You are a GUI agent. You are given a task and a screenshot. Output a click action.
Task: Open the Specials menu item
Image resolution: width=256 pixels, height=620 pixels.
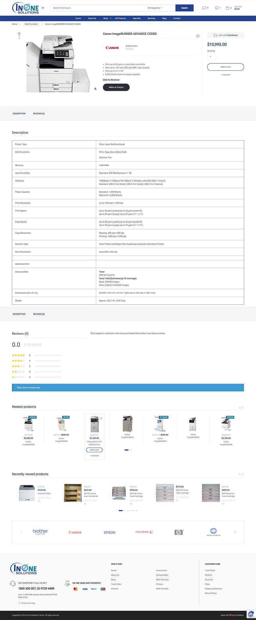(137, 18)
